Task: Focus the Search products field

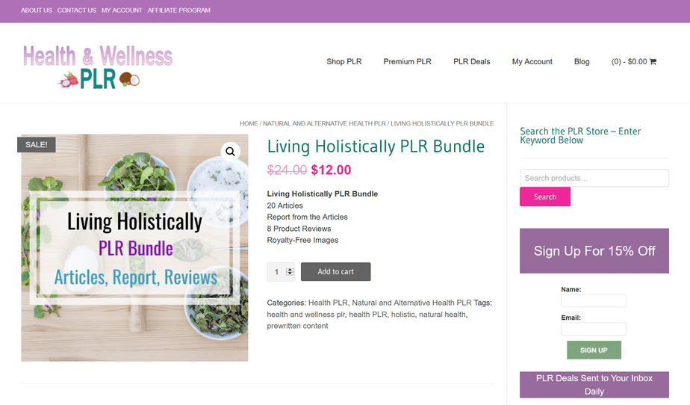Action: pos(594,178)
